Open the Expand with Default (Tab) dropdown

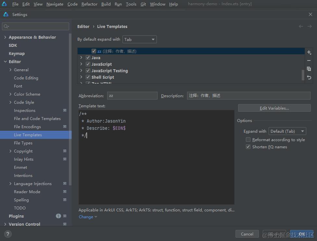tap(287, 131)
